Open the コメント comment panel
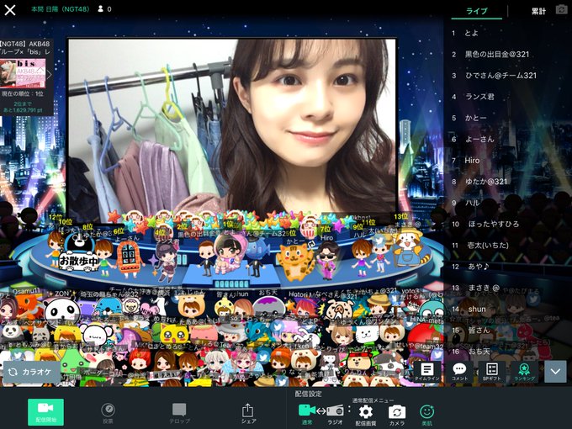This screenshot has width=572, height=429. pyautogui.click(x=459, y=372)
